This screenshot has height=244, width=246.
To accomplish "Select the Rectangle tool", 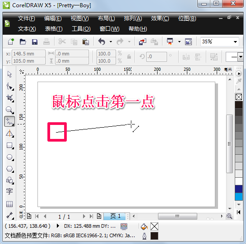I will (x=10, y=146).
